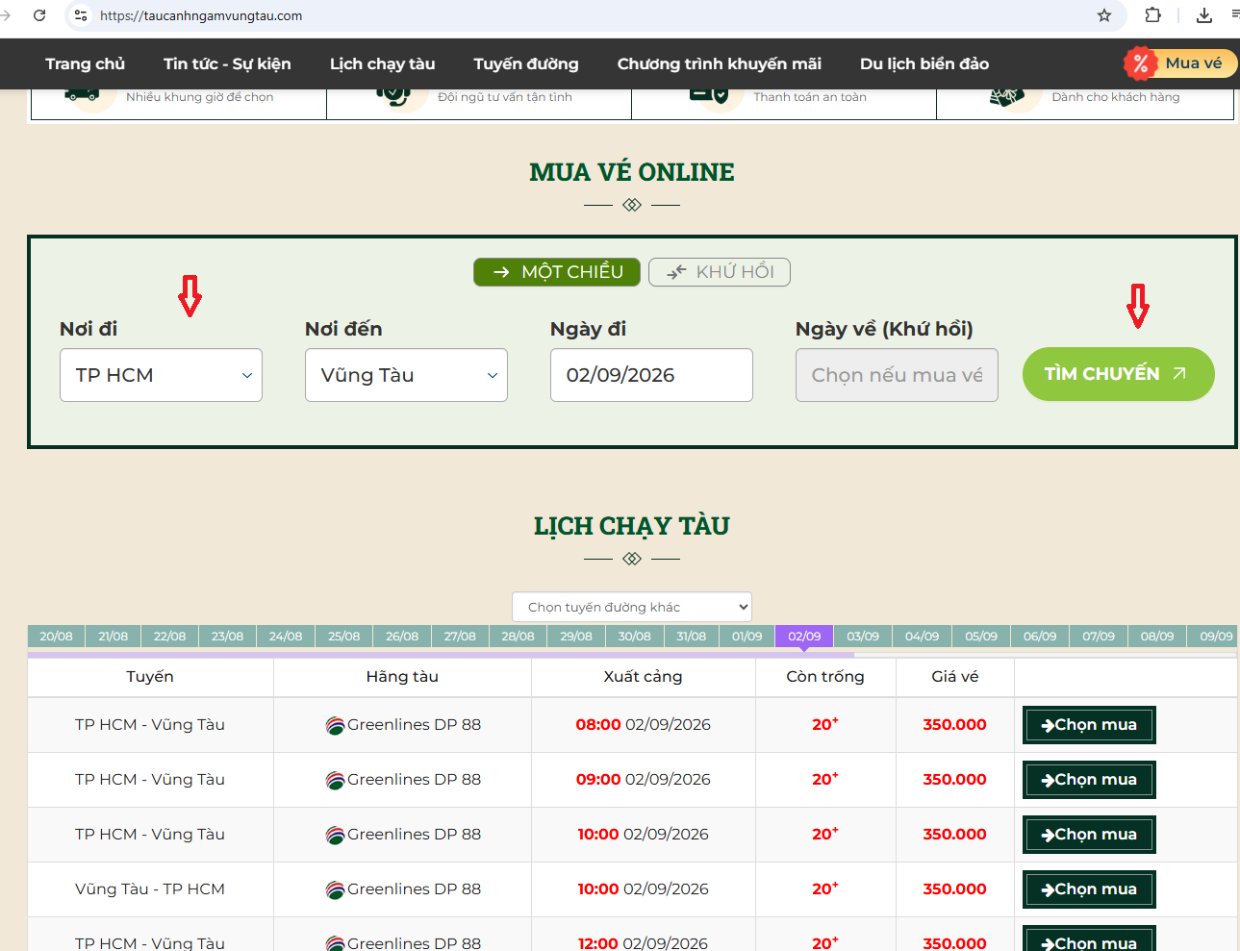This screenshot has height=951, width=1240.
Task: Click Chọn mua for the Vũng Tàu - TP HCM trip
Action: (x=1089, y=889)
